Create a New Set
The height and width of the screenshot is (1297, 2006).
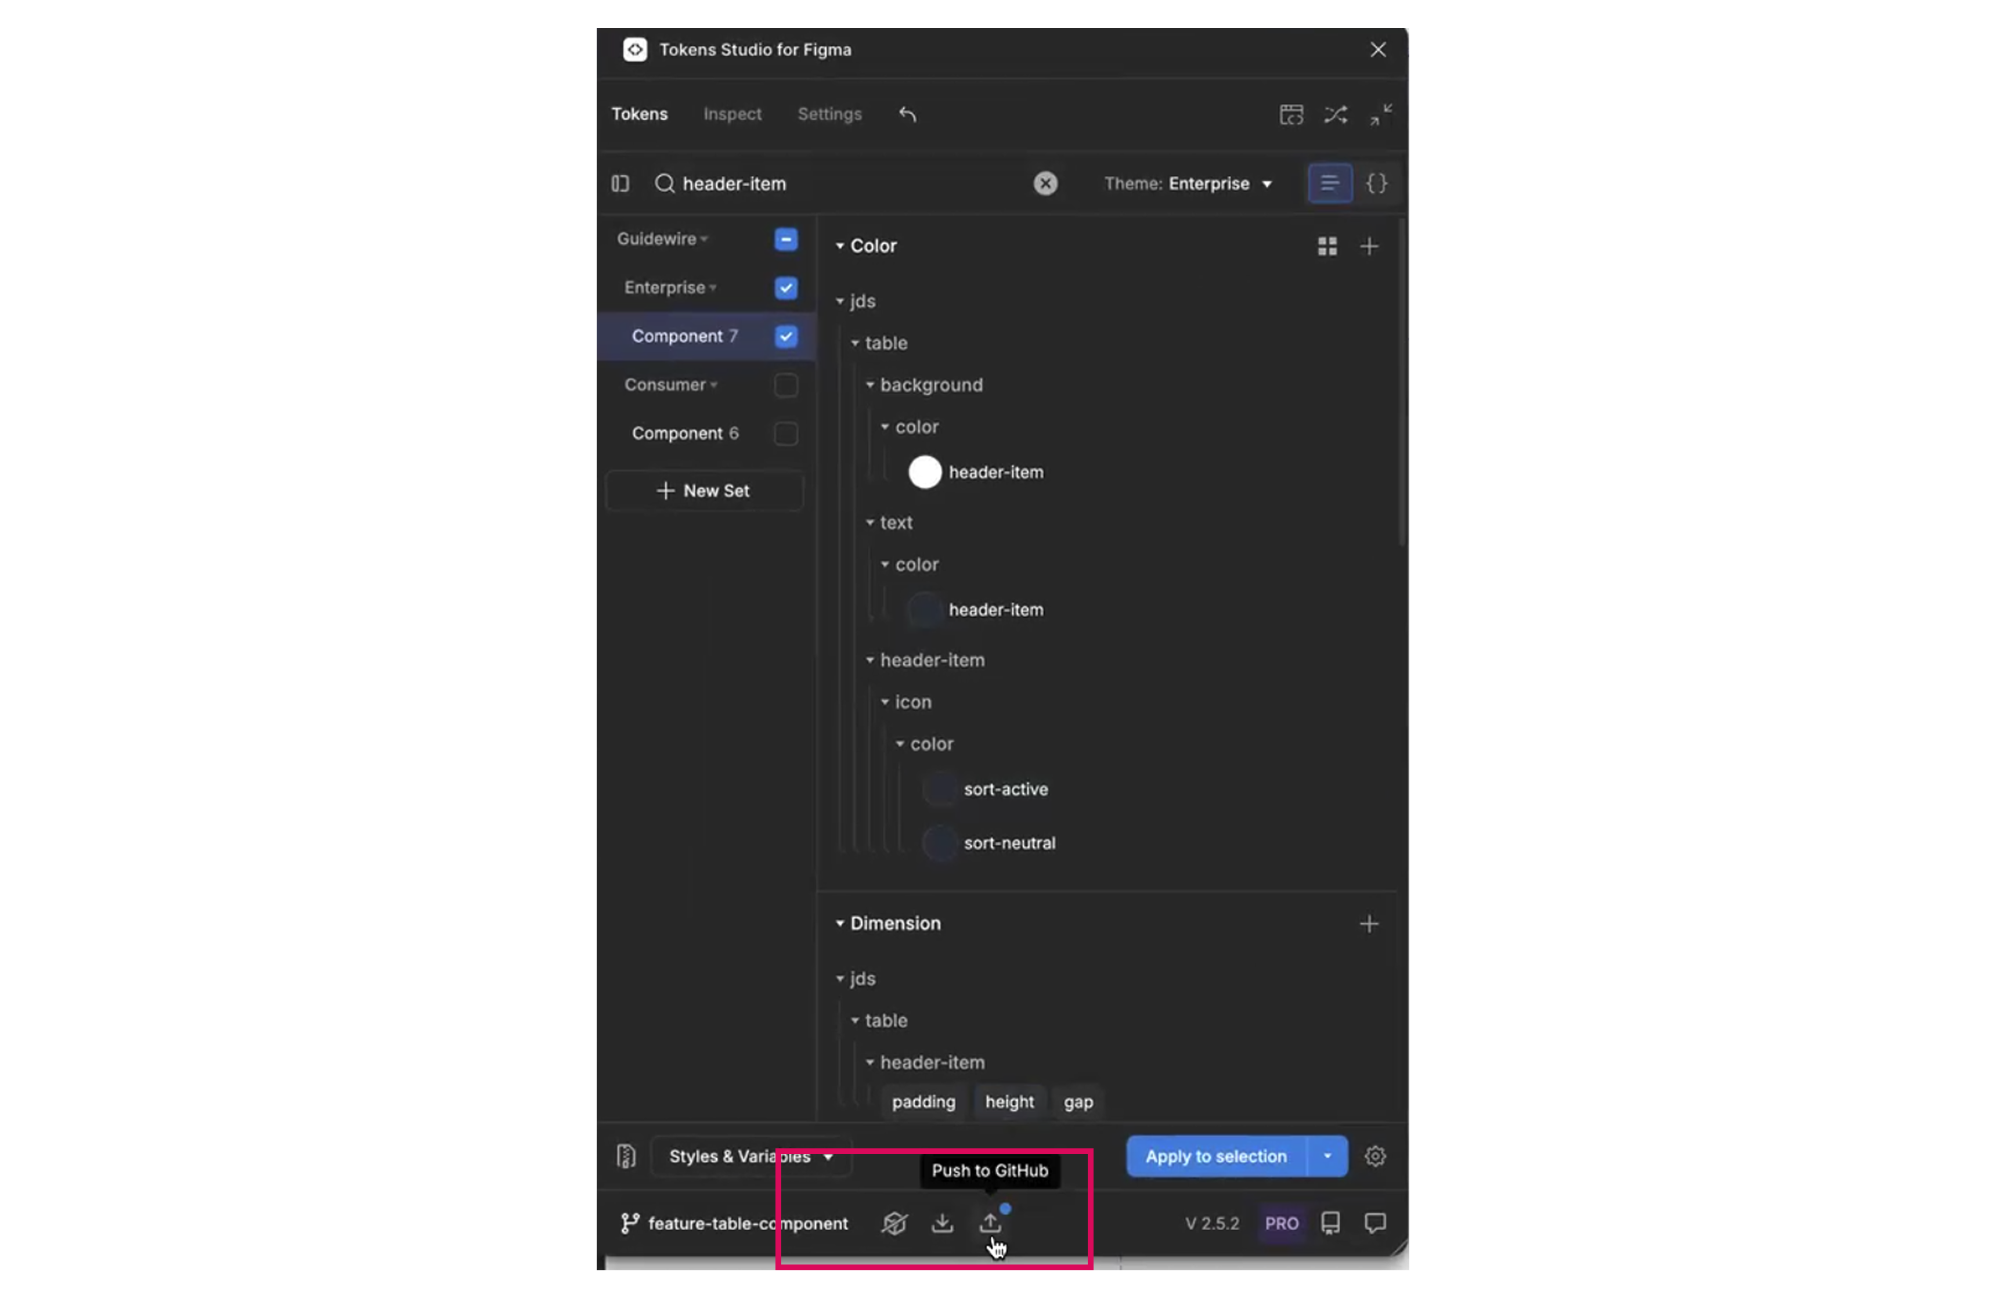[703, 491]
